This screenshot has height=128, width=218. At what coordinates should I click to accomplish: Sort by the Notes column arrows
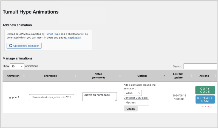(x=120, y=76)
